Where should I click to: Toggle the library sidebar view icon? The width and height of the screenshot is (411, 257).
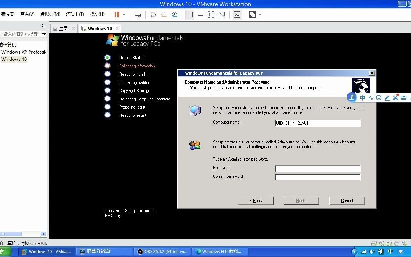coord(190,15)
